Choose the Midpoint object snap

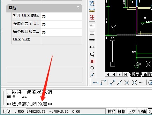(x=119, y=82)
